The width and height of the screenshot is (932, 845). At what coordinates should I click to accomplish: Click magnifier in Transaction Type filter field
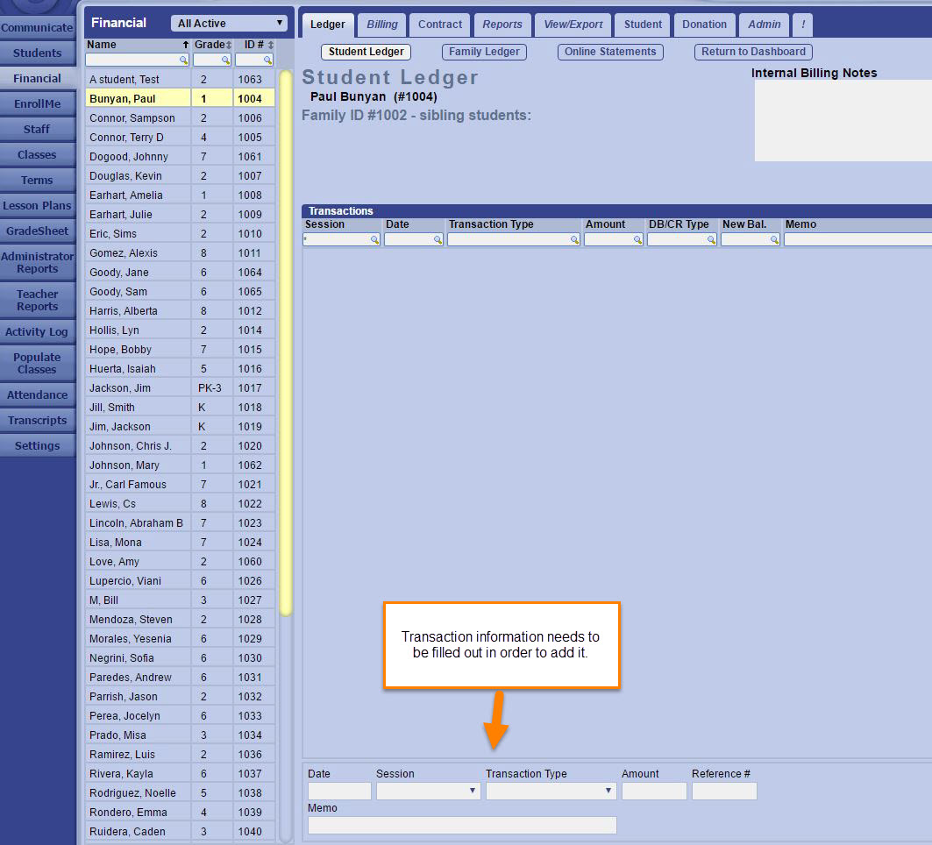(x=574, y=239)
